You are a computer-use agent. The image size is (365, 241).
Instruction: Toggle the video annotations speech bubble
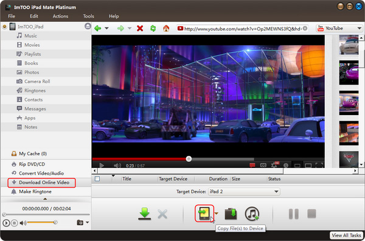252,165
